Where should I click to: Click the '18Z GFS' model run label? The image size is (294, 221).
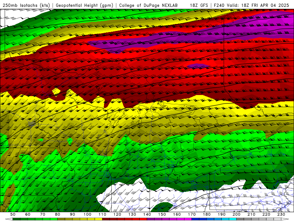coord(199,5)
